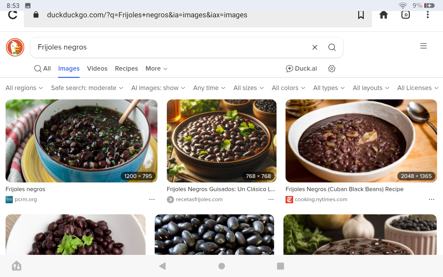Open DuckDuckGo hamburger menu
The height and width of the screenshot is (277, 443).
pos(423,46)
